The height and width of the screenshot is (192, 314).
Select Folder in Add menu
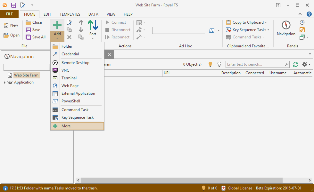[x=77, y=46]
